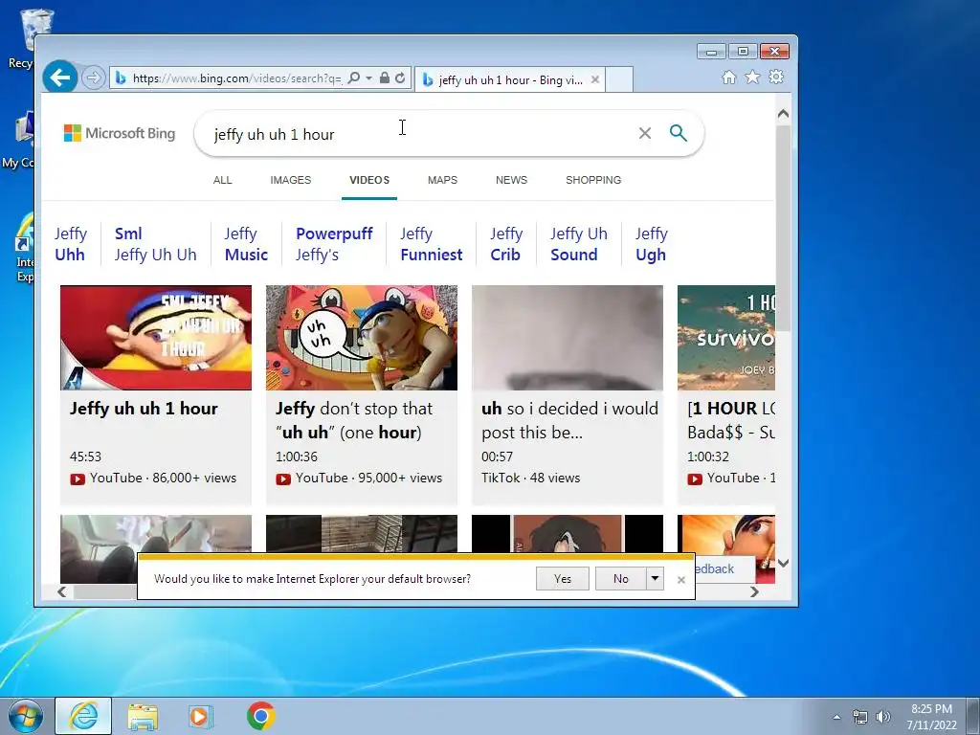This screenshot has width=980, height=735.
Task: Open the Powerpuff Jeffy's suggestion
Action: coord(334,244)
